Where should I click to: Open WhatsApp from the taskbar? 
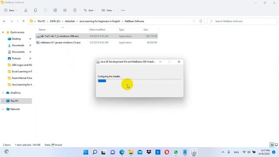(x=176, y=152)
